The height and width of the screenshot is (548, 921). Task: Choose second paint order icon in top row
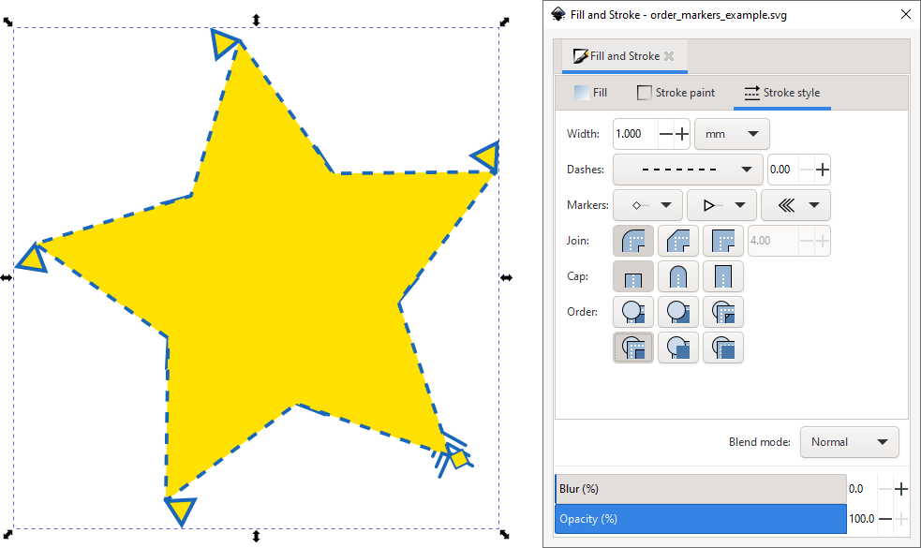678,312
